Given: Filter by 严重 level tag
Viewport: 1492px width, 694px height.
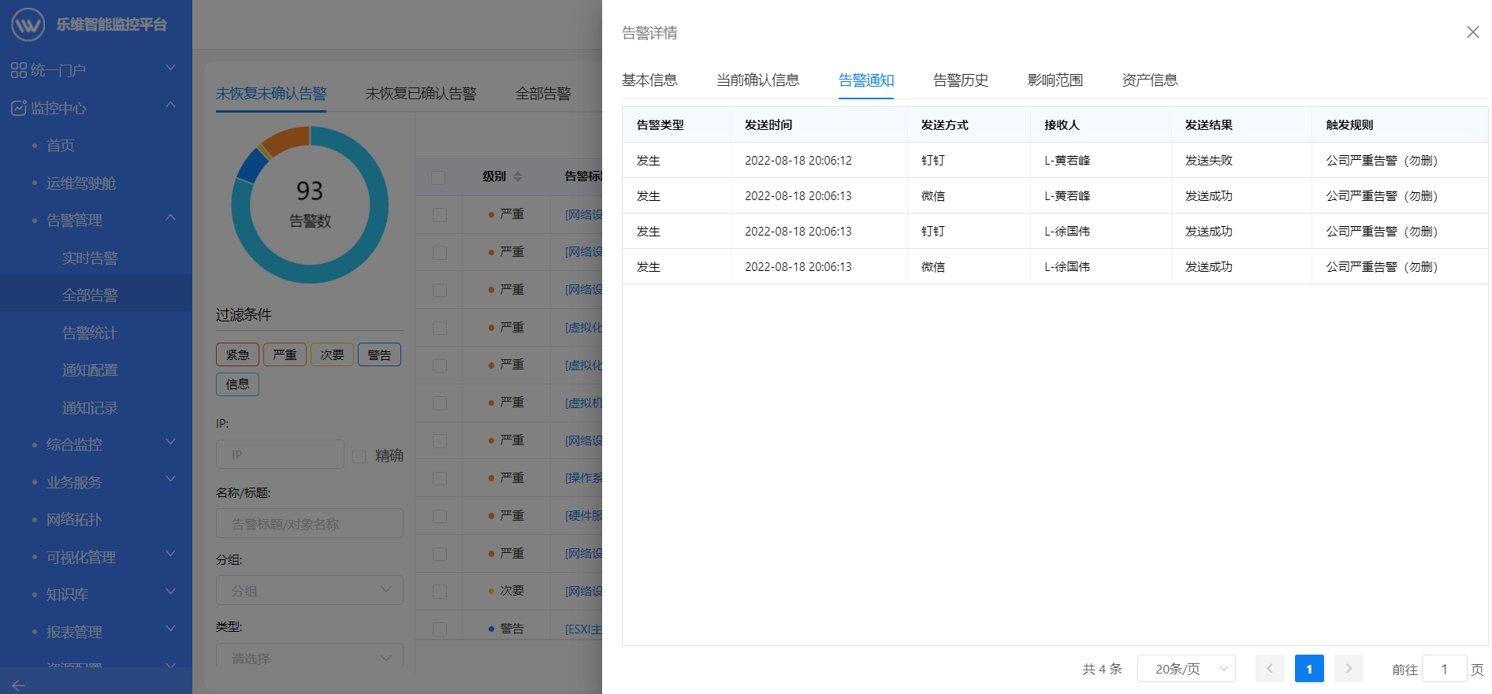Looking at the screenshot, I should 285,354.
